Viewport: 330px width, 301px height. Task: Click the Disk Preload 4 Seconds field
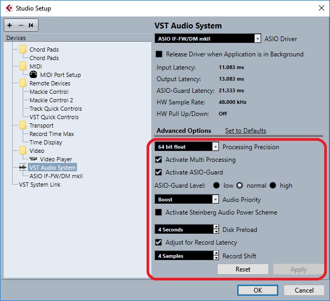(184, 229)
